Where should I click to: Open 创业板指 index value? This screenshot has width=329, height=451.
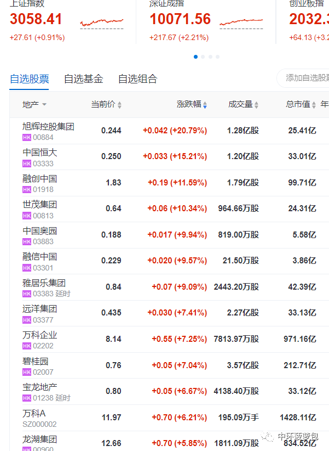(309, 19)
